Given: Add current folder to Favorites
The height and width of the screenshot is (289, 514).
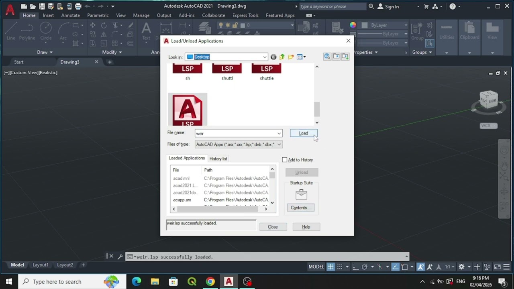Looking at the screenshot, I should [x=345, y=57].
